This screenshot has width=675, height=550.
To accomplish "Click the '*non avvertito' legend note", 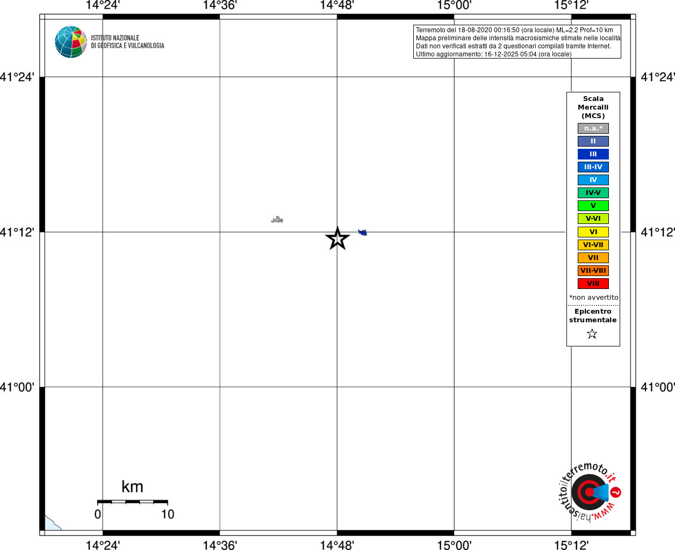I will click(594, 298).
